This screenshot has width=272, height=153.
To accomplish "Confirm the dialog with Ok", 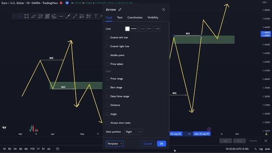I will (x=161, y=144).
